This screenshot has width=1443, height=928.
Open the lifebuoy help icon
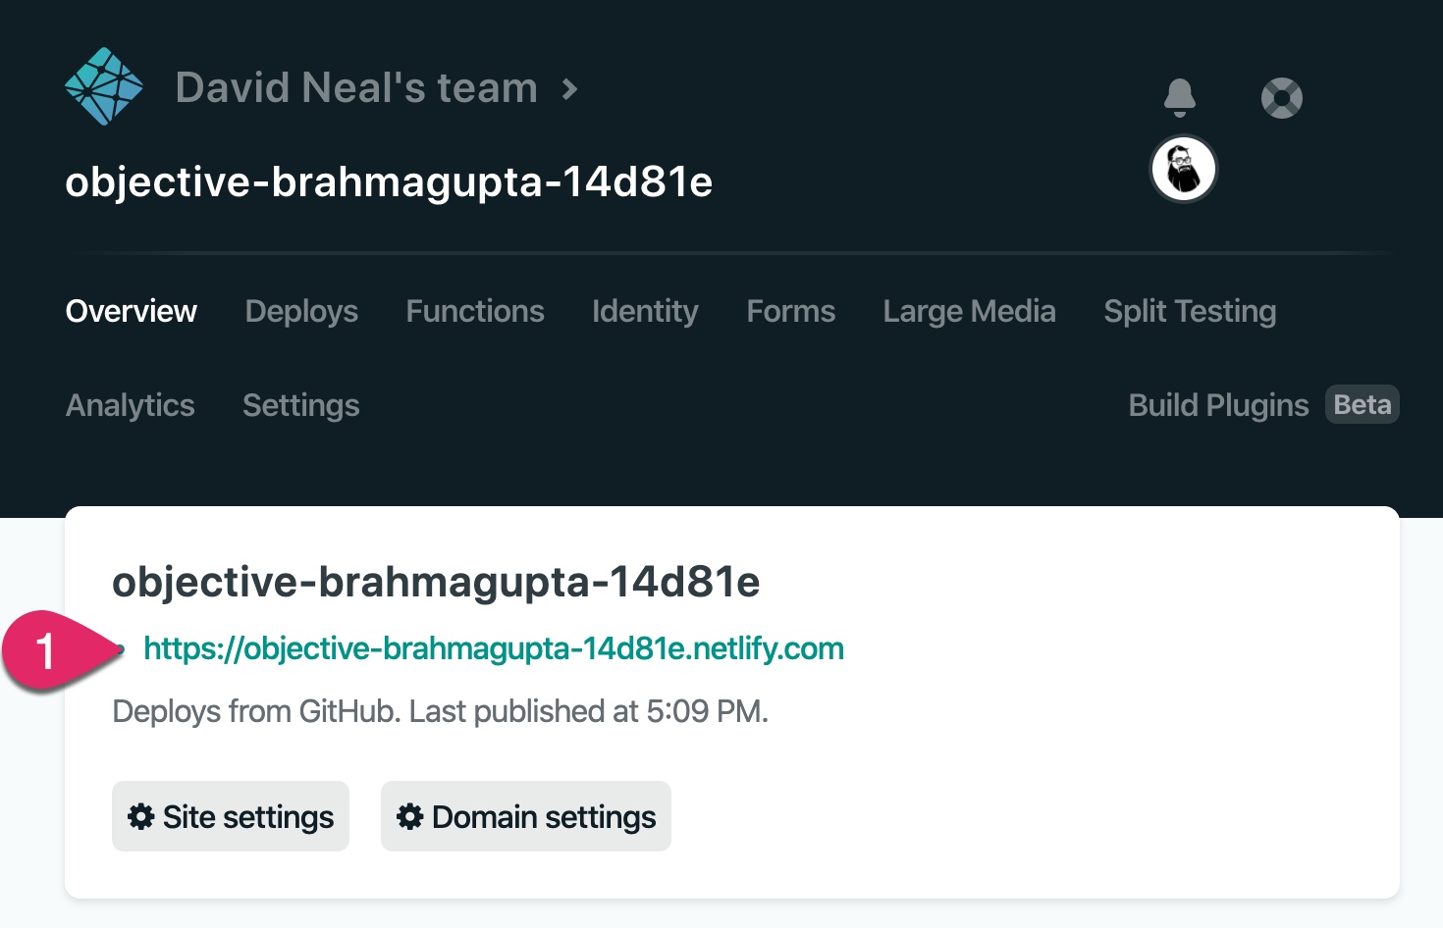coord(1281,98)
